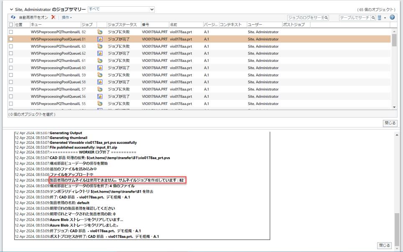Click the failed status icon for job 63

pyautogui.click(x=100, y=46)
